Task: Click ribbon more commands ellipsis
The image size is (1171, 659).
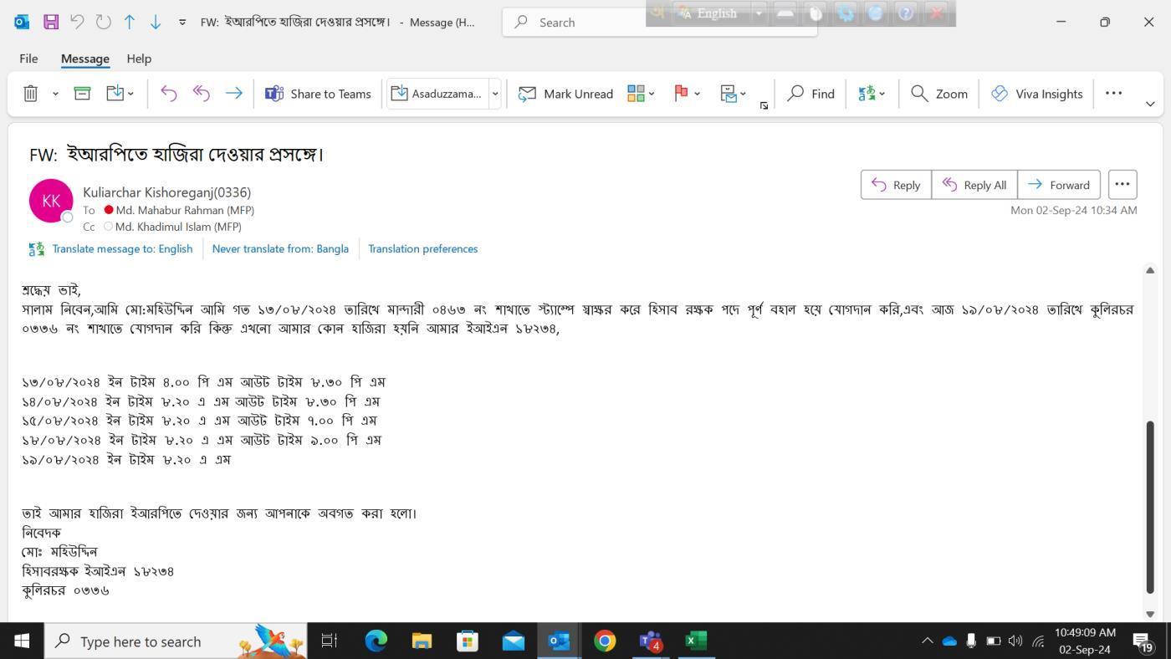Action: [1113, 93]
